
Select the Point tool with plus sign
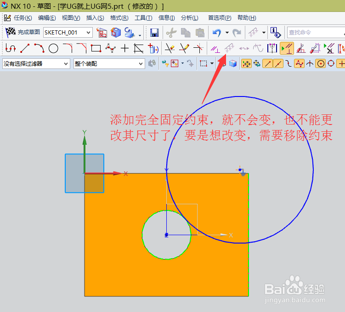124,48
